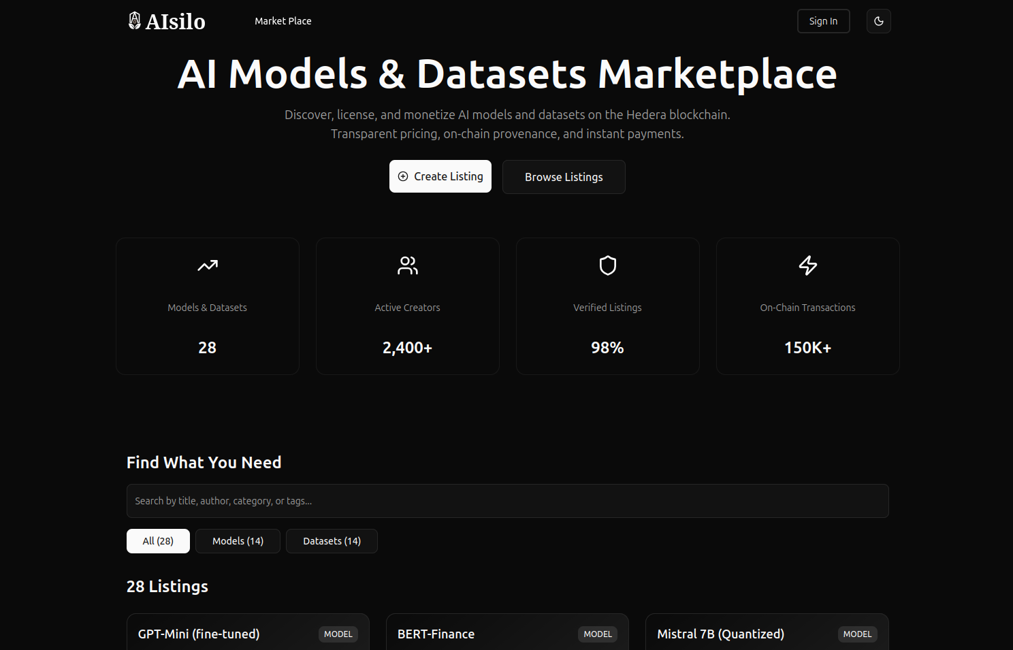Focus the search by title input field
The image size is (1013, 650).
click(x=507, y=501)
